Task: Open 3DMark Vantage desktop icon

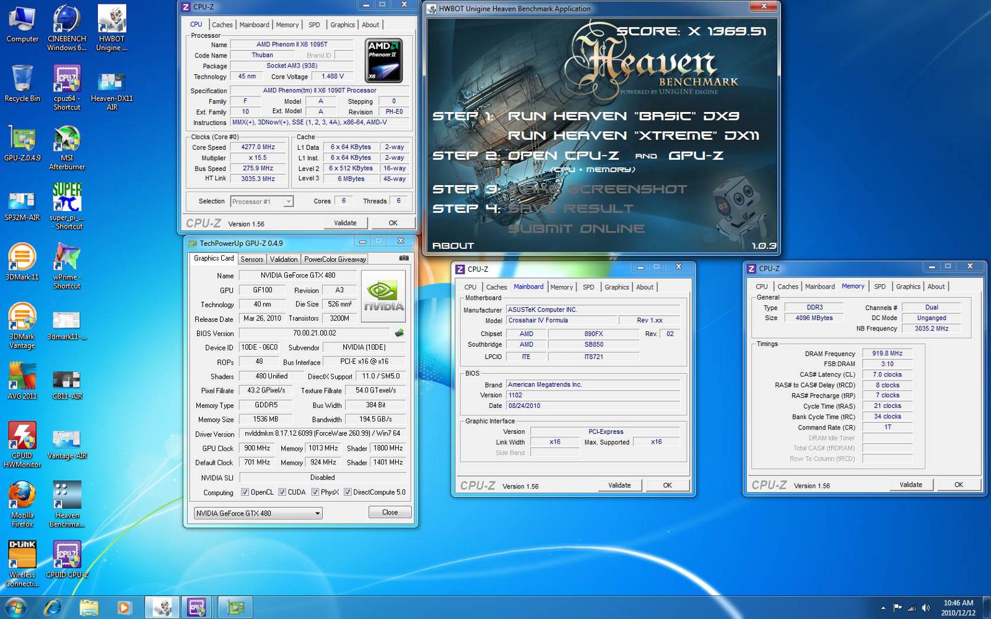Action: [22, 326]
